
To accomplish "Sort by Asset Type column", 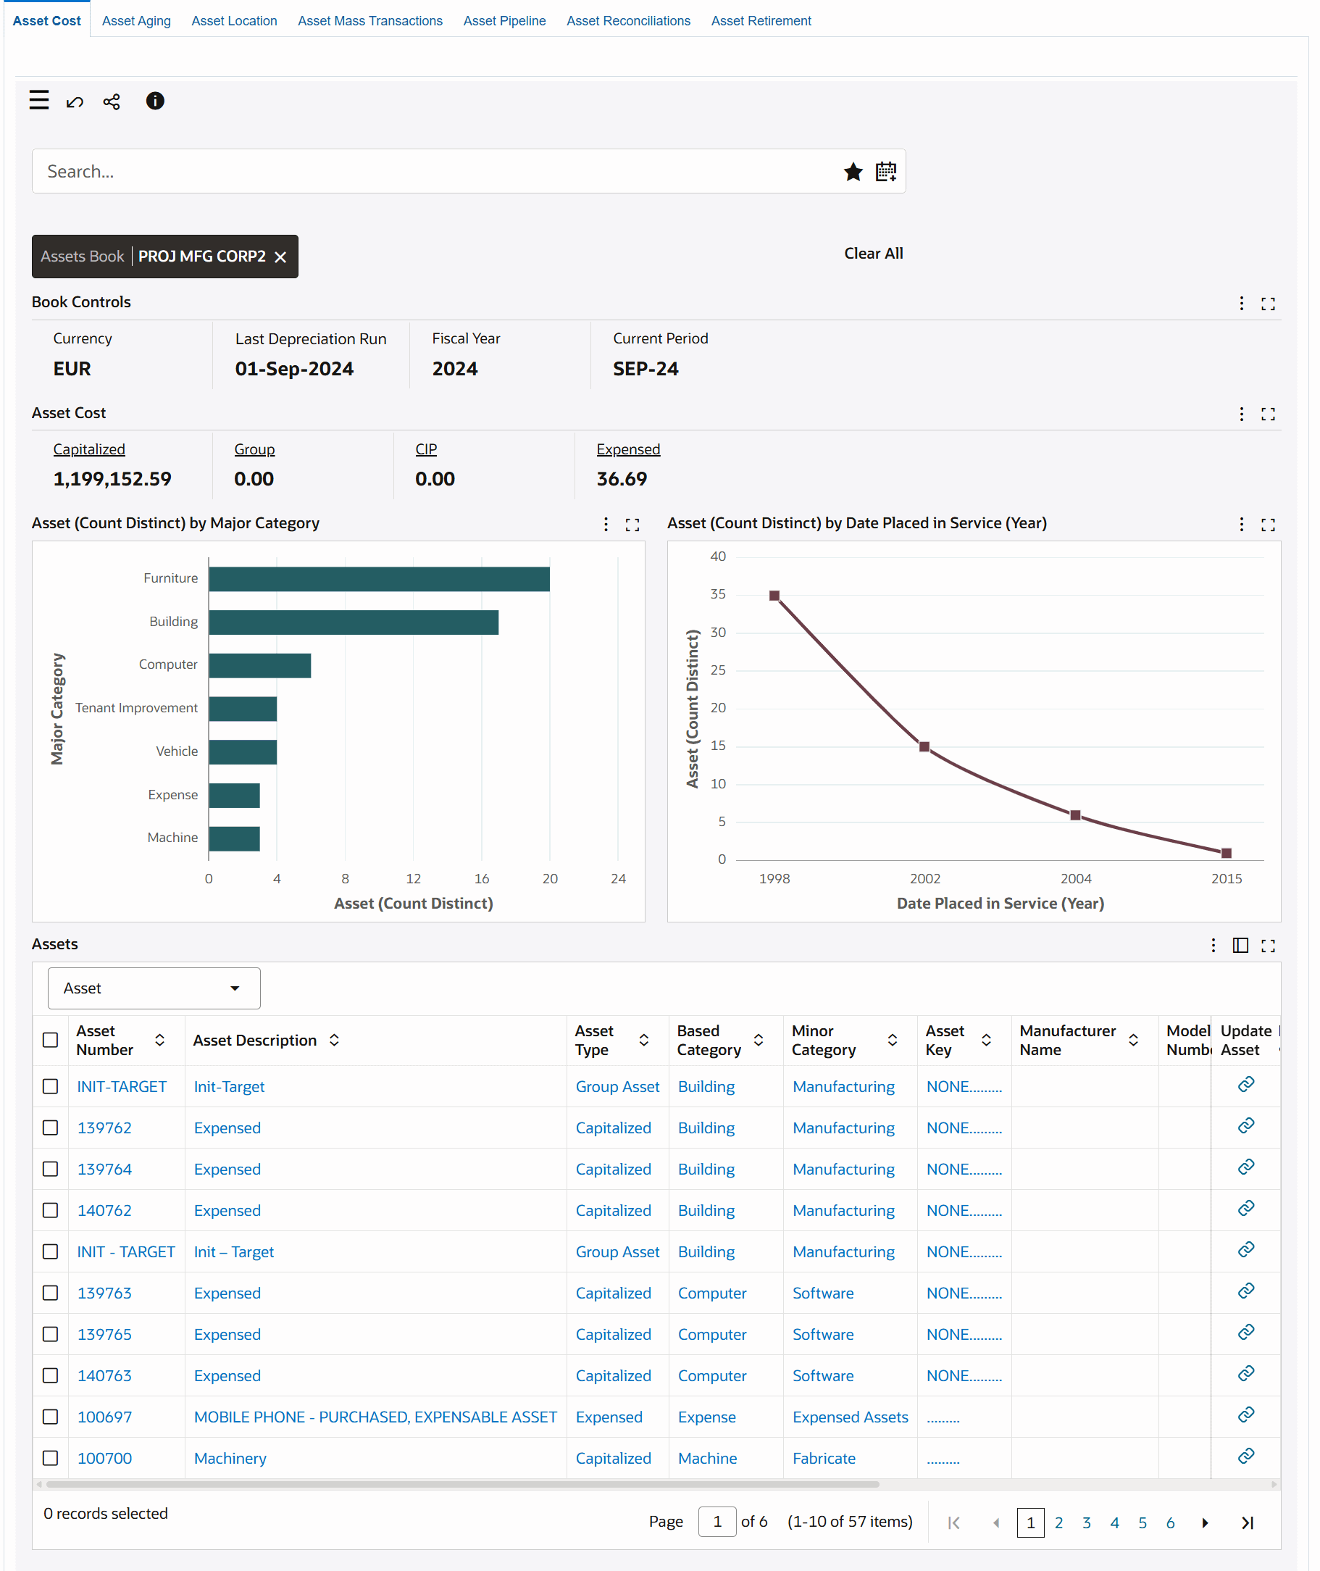I will [x=643, y=1040].
